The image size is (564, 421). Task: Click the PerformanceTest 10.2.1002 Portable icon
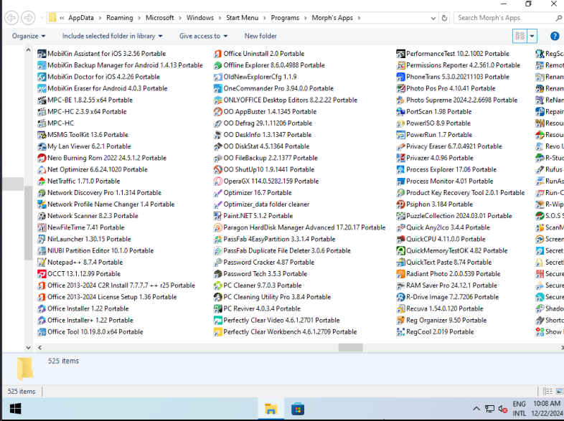click(x=400, y=54)
